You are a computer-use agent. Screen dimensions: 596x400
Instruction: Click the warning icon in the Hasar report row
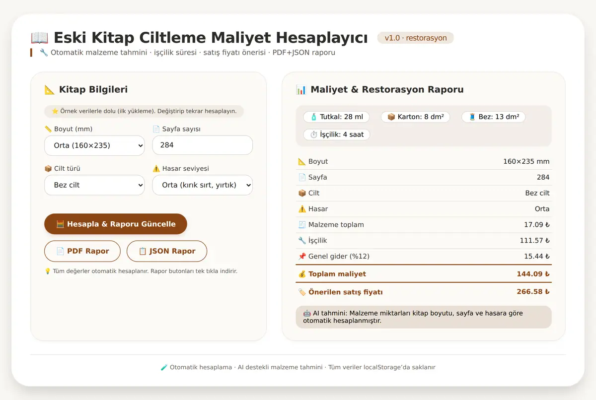(302, 209)
